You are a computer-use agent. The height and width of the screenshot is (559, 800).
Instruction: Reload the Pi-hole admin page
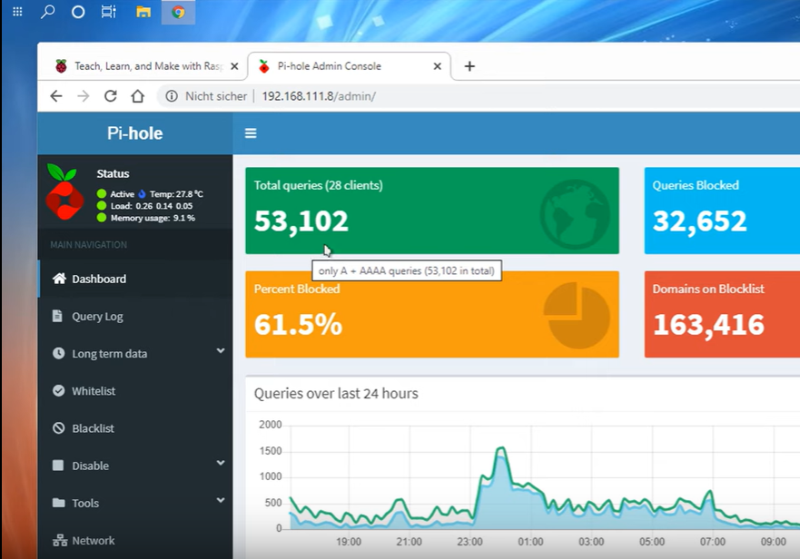tap(111, 96)
